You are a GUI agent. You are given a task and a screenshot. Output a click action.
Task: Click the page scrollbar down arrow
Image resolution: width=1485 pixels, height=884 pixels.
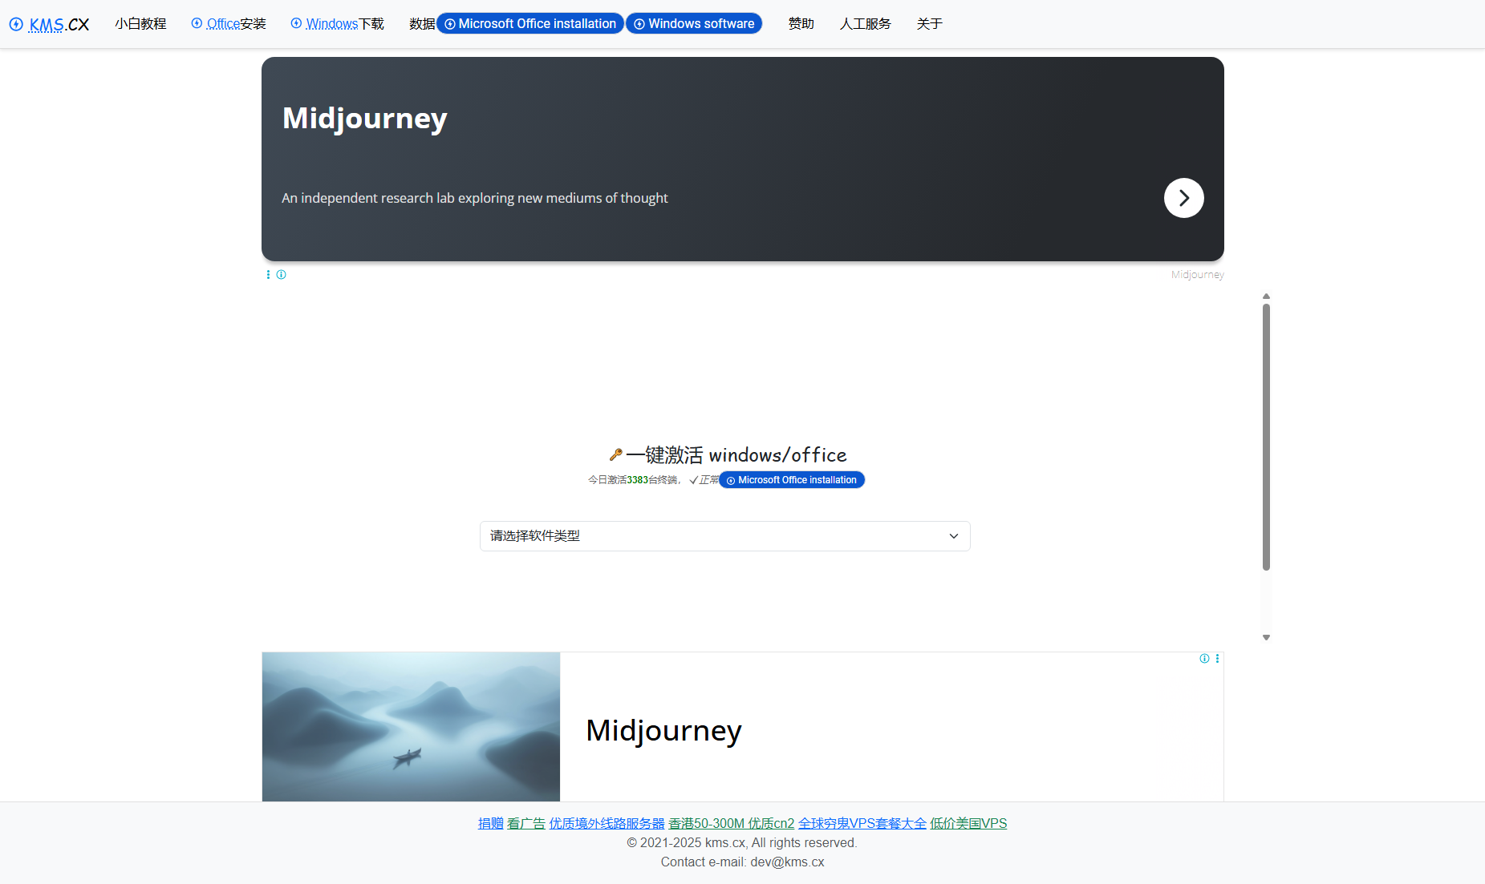click(1266, 638)
